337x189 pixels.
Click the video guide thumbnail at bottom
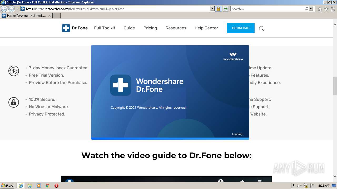pos(166,178)
